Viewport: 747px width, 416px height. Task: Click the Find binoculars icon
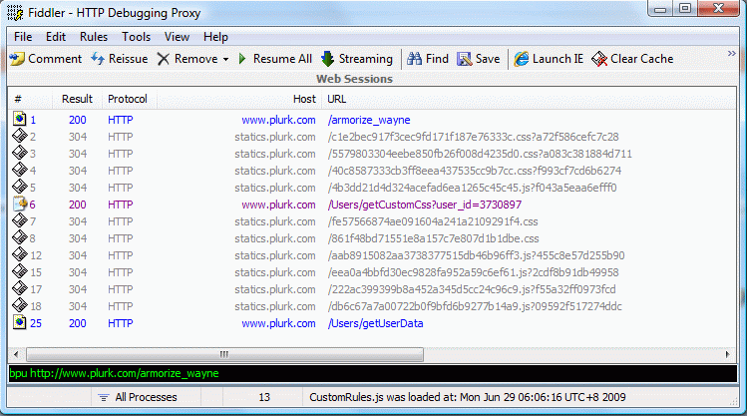(x=414, y=59)
